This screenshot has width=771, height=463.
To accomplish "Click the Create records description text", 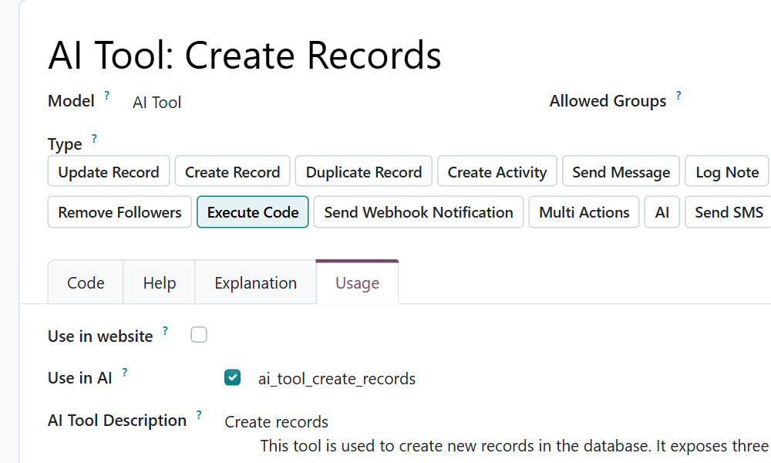I will [276, 421].
